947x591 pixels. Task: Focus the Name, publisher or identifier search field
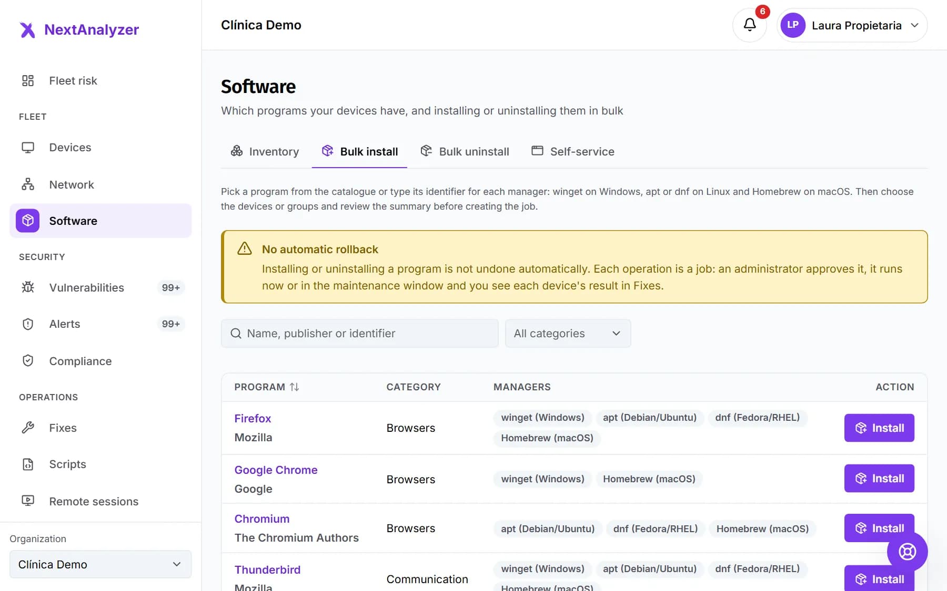pos(360,334)
